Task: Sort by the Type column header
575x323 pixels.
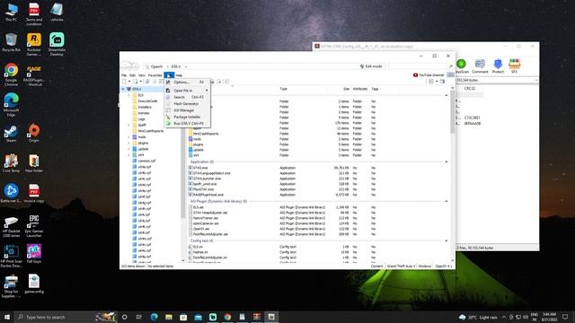Action: click(284, 89)
